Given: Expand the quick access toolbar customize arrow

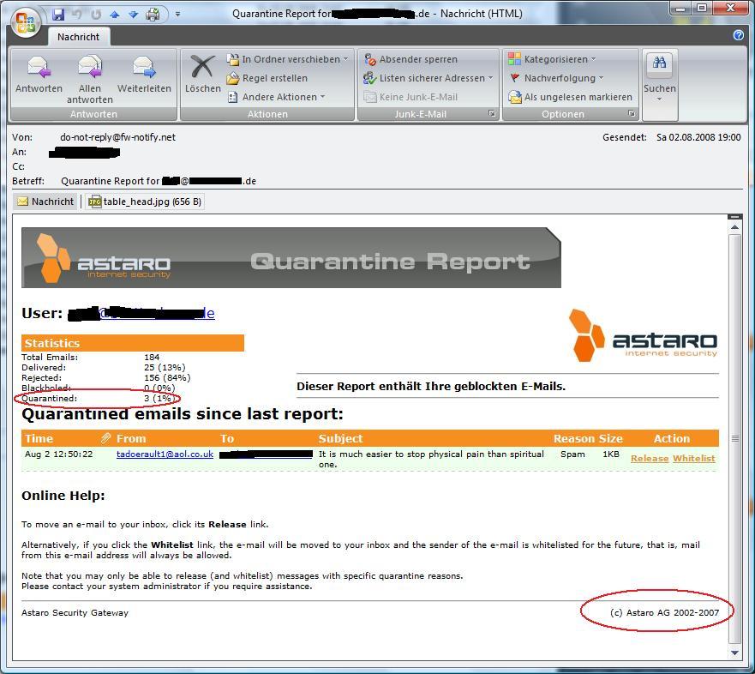Looking at the screenshot, I should click(177, 15).
